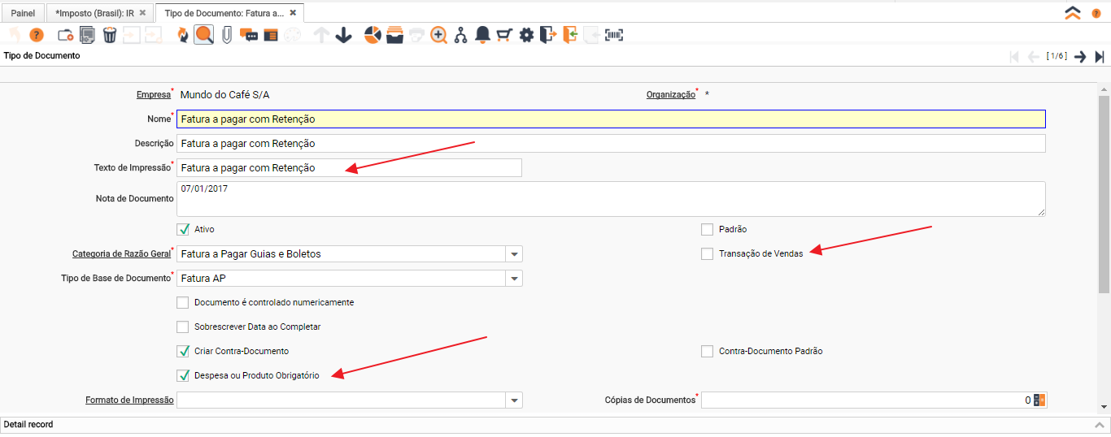Open calculator button beside Cópias de Documentos
The height and width of the screenshot is (437, 1111).
pyautogui.click(x=1039, y=400)
